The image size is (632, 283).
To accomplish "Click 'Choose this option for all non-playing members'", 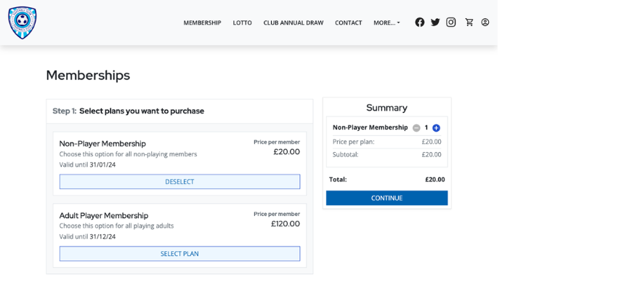I will point(128,154).
